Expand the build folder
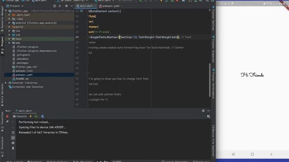 tap(9, 27)
